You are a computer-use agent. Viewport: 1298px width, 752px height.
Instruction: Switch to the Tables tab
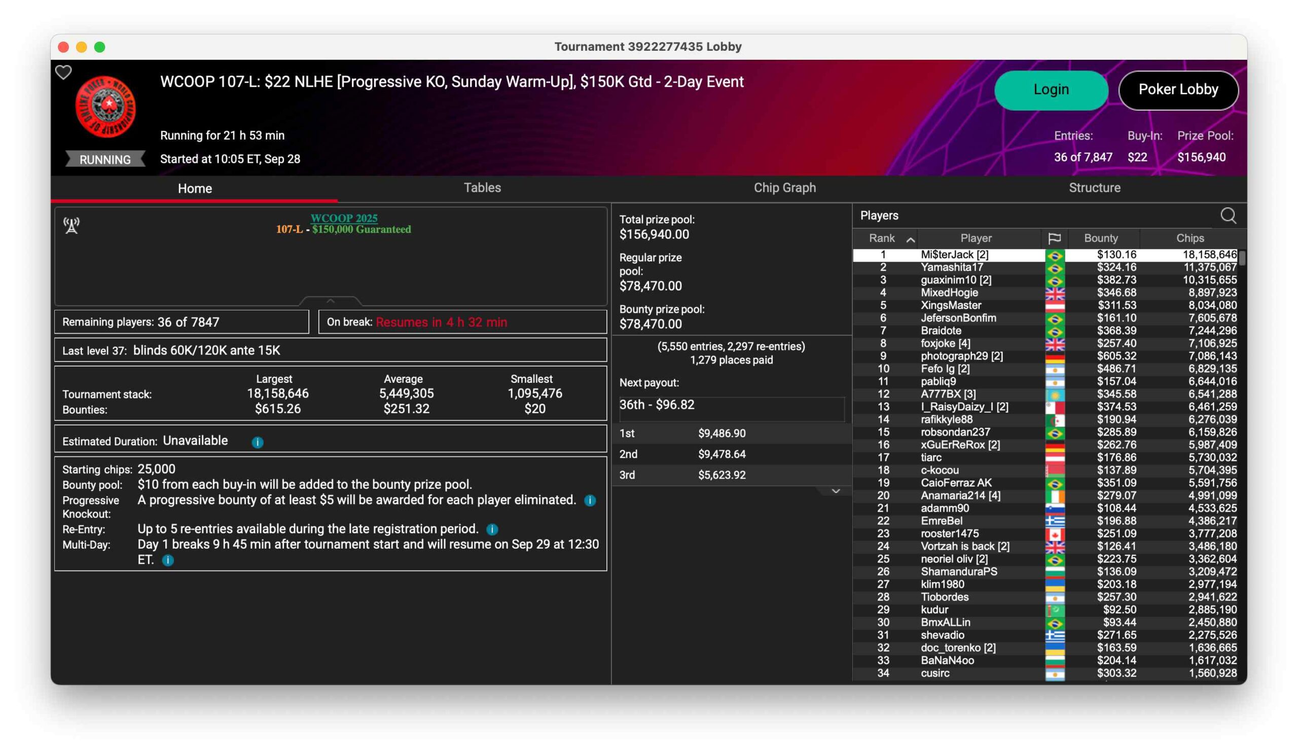click(482, 188)
